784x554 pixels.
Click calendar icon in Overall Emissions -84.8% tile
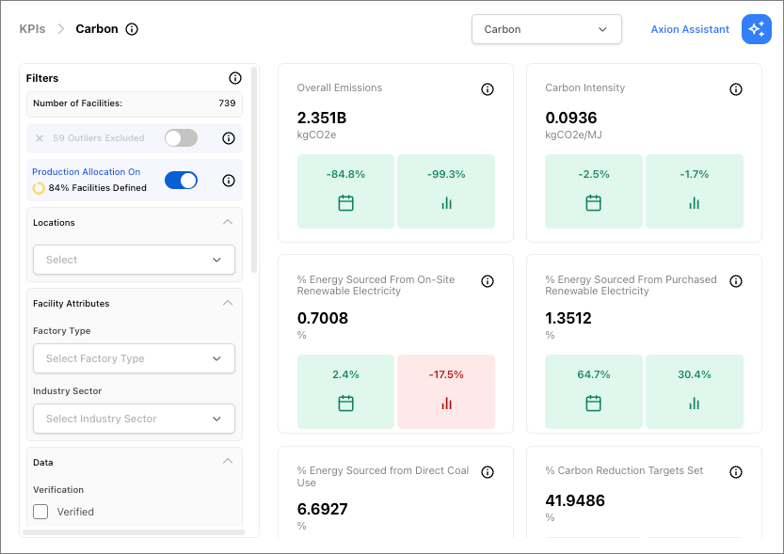(x=345, y=203)
